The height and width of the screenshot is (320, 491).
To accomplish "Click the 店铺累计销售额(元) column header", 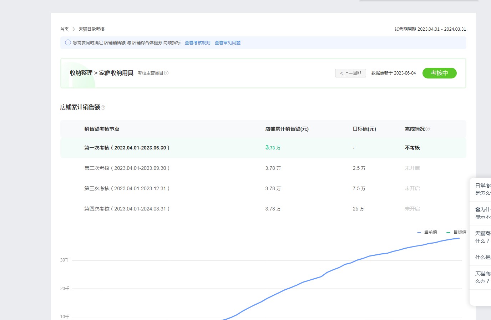I will point(287,129).
